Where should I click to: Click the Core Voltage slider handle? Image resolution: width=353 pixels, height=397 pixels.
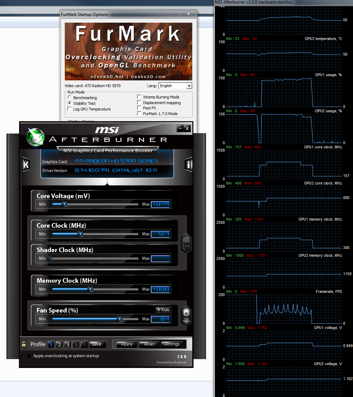[x=64, y=204]
